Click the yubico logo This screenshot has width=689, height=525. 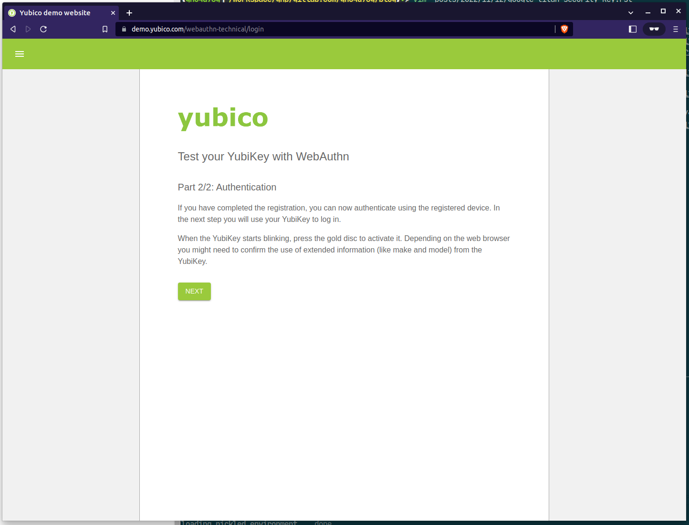(223, 118)
